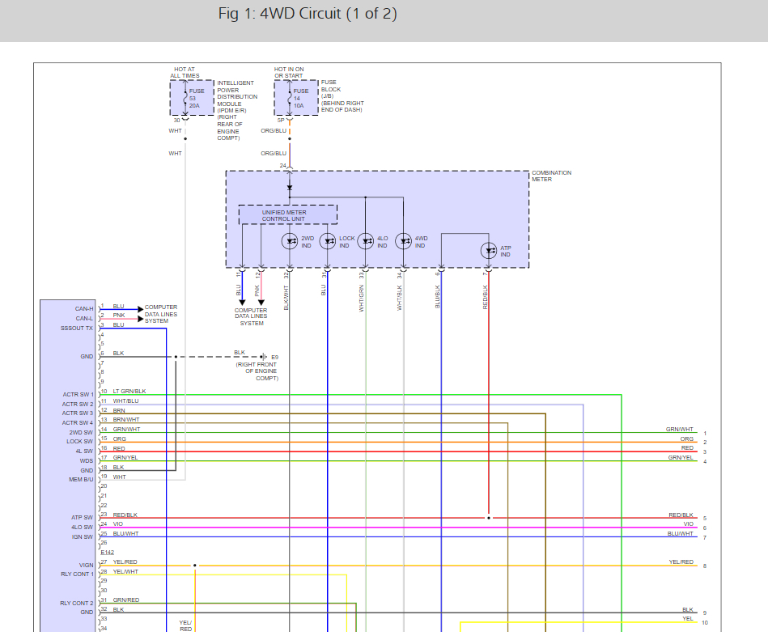This screenshot has width=768, height=640.
Task: Click the LOCK IND indicator lamp symbol
Action: tap(328, 241)
